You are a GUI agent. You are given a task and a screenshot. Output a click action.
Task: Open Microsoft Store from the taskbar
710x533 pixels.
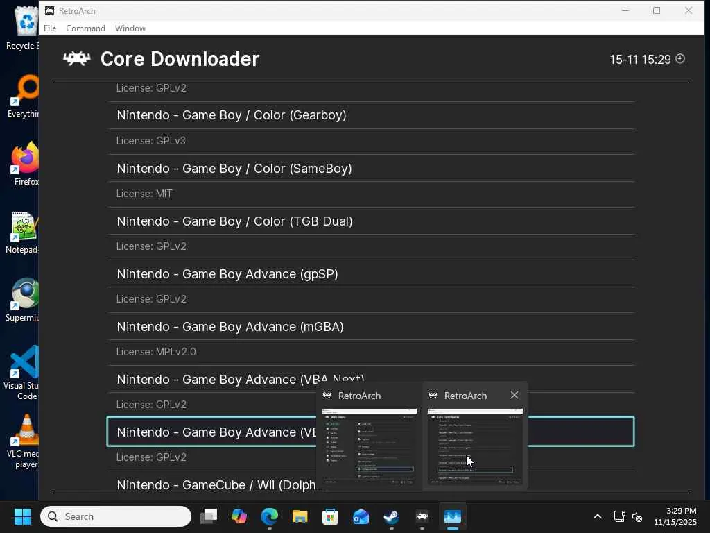tap(330, 516)
